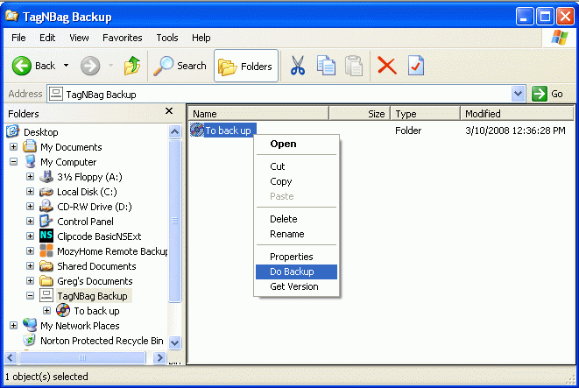Select Desktop in the folder tree
Viewport: 579px width, 388px height.
tap(40, 132)
